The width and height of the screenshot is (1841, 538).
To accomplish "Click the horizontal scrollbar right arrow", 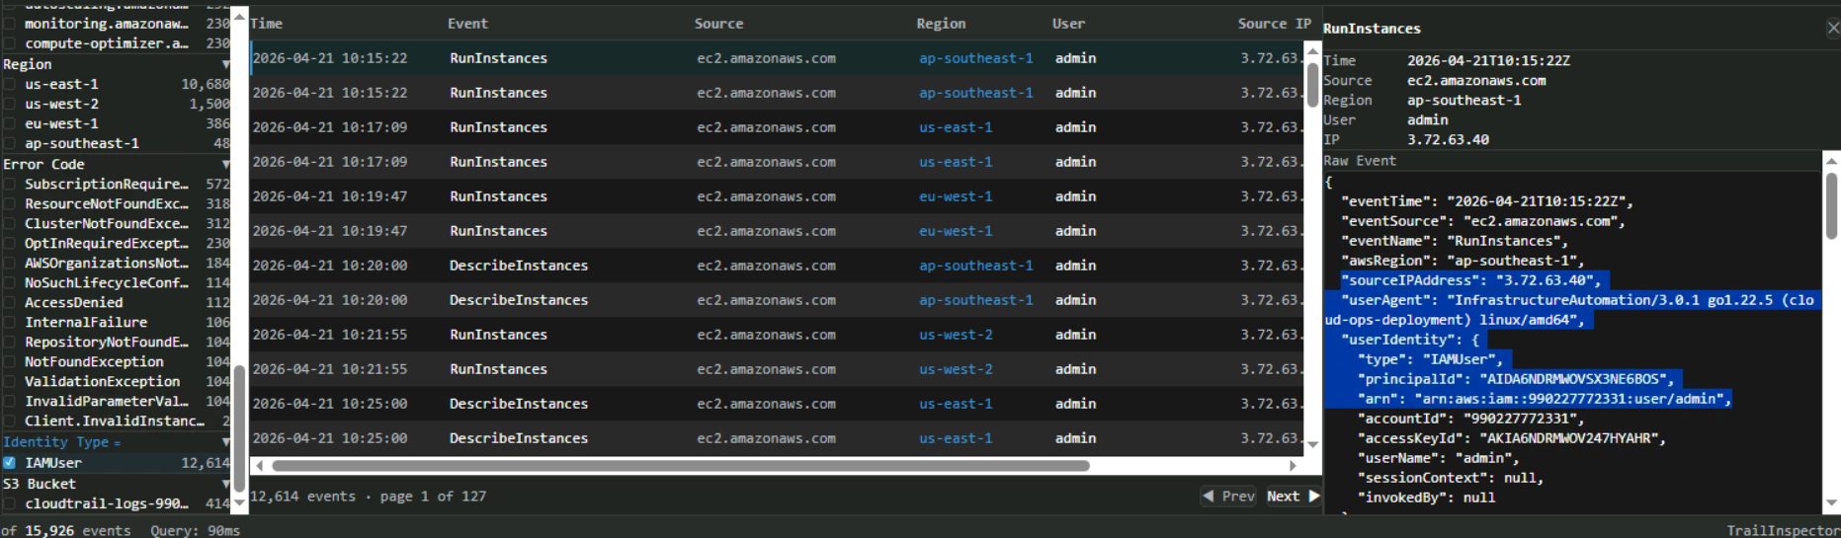I will coord(1294,466).
